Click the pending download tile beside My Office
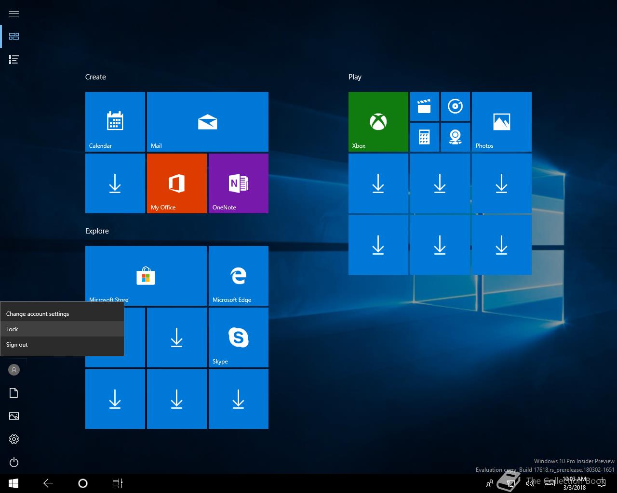 pyautogui.click(x=115, y=183)
